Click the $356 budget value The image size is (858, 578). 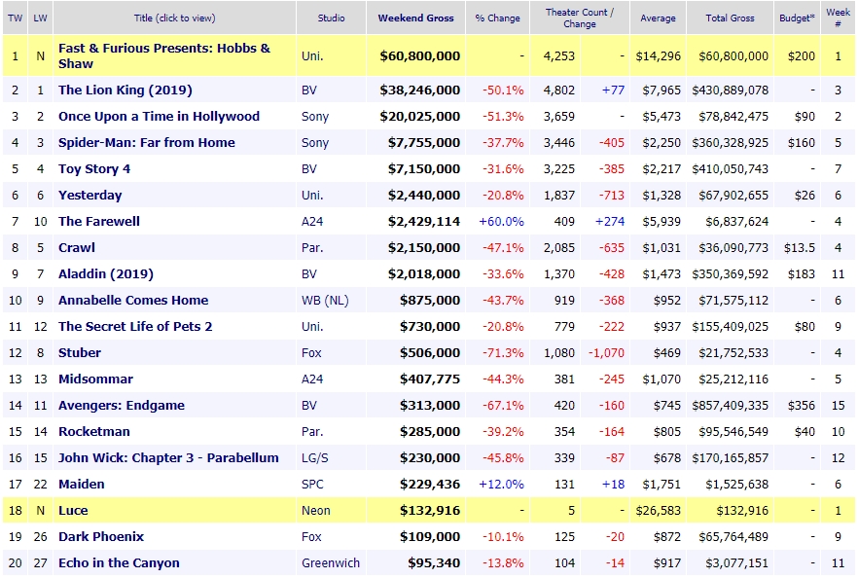coord(802,406)
